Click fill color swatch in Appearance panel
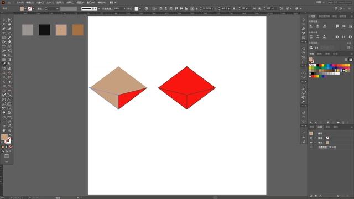Viewport: 354px width, 199px height. pos(327,143)
